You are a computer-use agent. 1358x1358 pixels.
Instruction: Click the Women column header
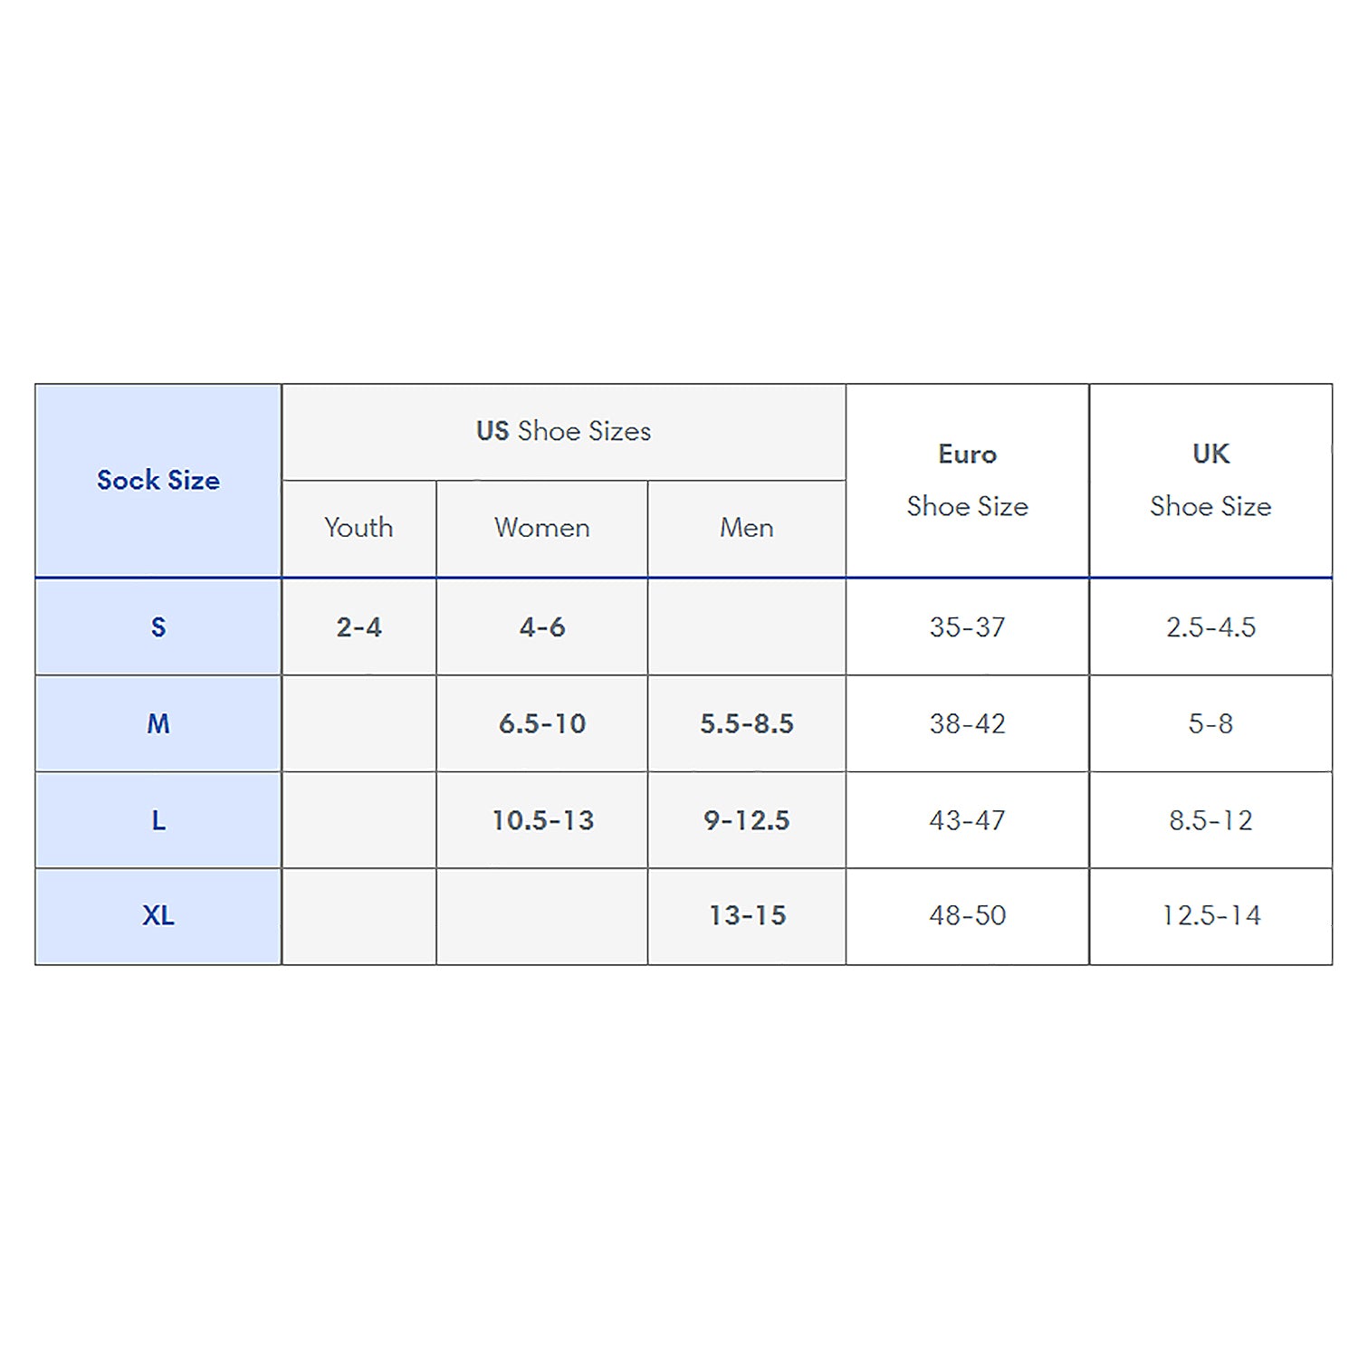[x=542, y=528]
